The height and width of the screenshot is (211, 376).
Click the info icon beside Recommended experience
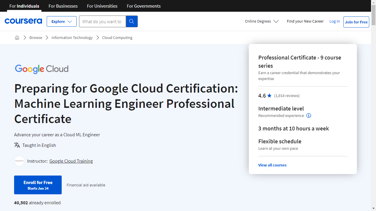coord(309,115)
